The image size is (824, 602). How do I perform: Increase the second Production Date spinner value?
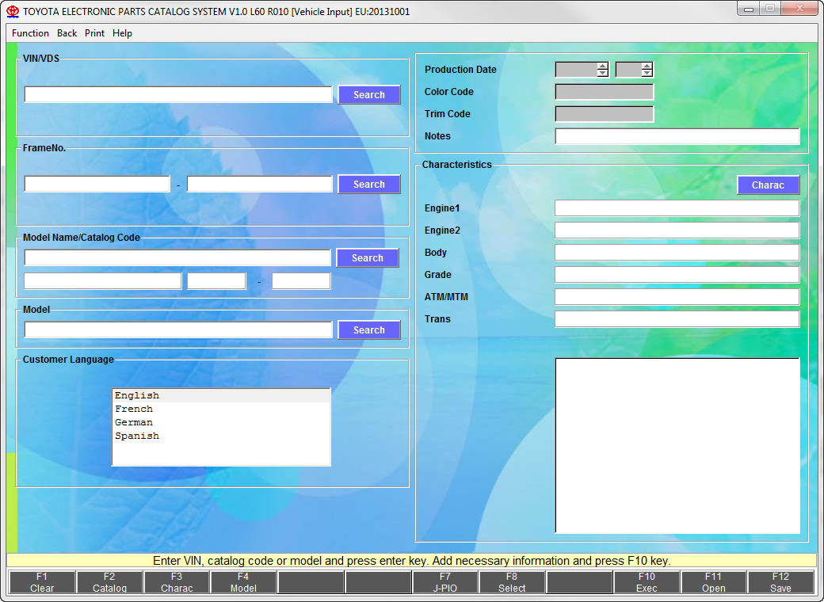647,66
